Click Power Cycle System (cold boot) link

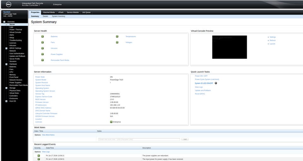[207, 80]
